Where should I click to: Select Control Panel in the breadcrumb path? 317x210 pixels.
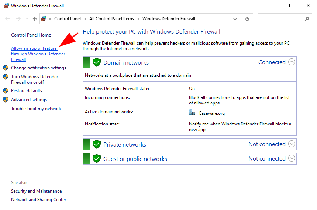point(67,19)
